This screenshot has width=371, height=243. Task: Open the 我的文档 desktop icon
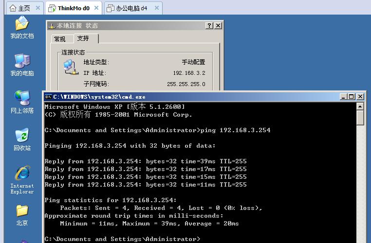[22, 27]
